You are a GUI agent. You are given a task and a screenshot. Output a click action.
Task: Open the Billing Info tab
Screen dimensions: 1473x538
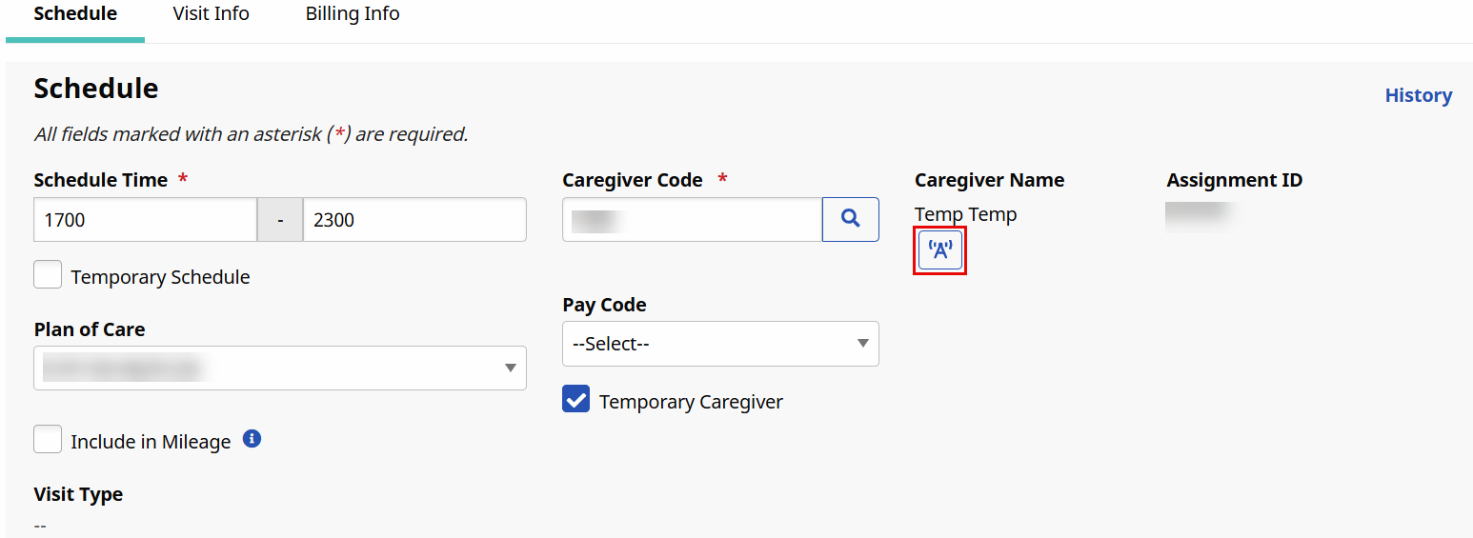353,14
